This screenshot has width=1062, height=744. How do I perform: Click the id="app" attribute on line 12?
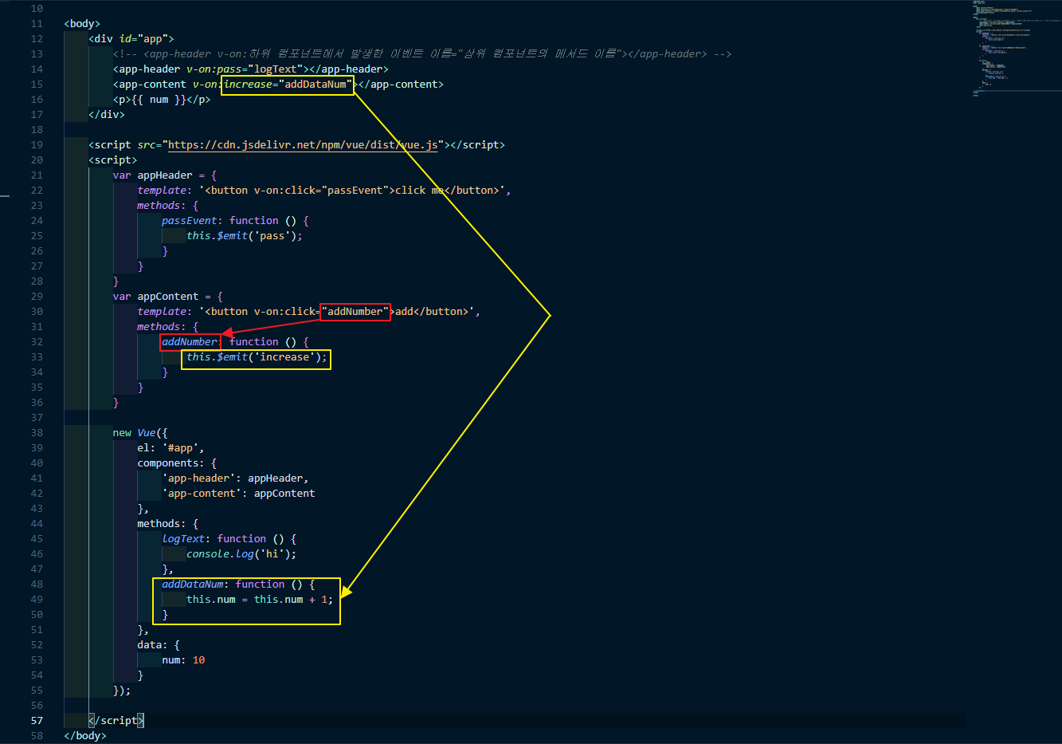(143, 39)
